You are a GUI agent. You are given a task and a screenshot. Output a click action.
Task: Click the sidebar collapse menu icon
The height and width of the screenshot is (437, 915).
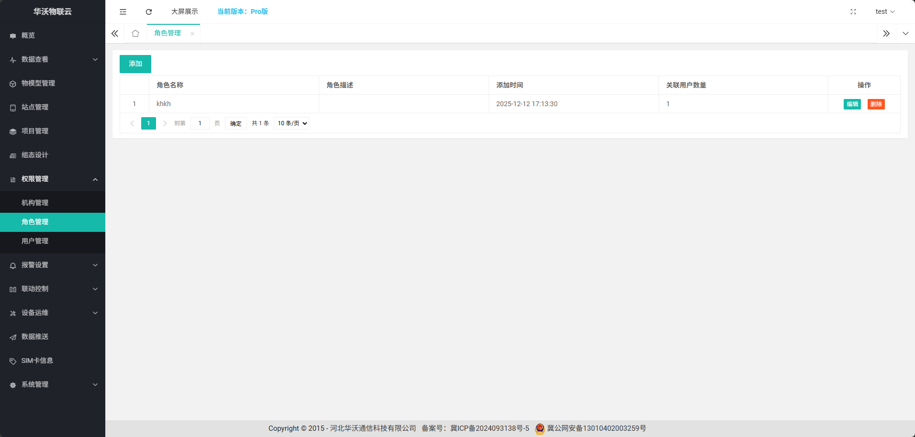click(123, 11)
